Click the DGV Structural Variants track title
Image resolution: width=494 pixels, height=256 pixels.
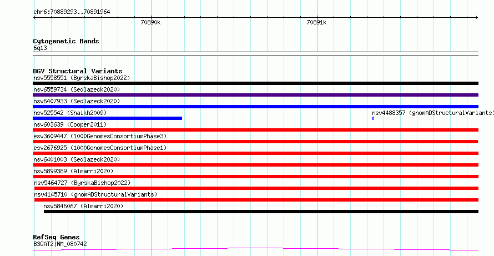point(78,71)
